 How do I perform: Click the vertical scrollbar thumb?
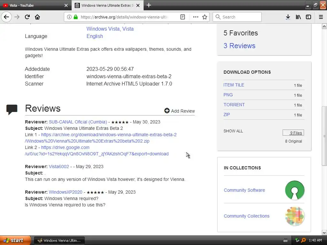coord(324,136)
